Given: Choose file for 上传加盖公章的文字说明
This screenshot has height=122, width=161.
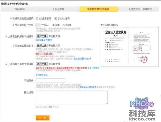Looking at the screenshot, I should pos(42,64).
